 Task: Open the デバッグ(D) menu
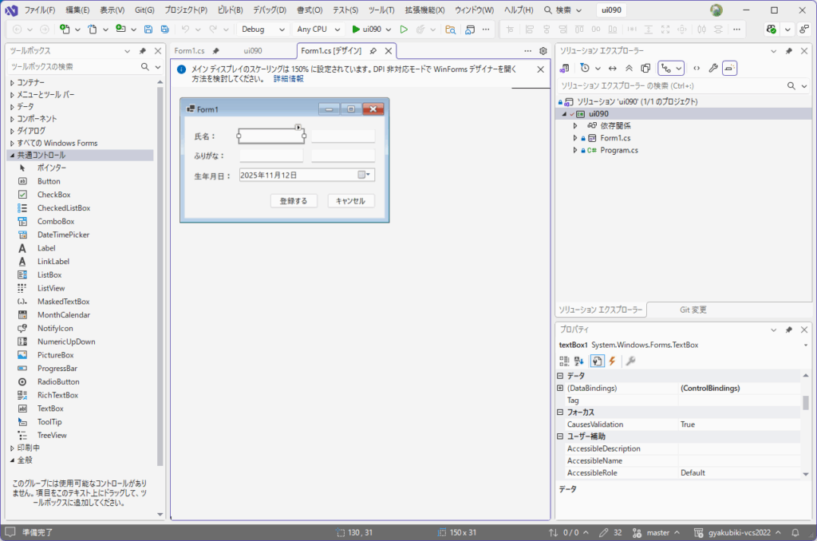[269, 10]
